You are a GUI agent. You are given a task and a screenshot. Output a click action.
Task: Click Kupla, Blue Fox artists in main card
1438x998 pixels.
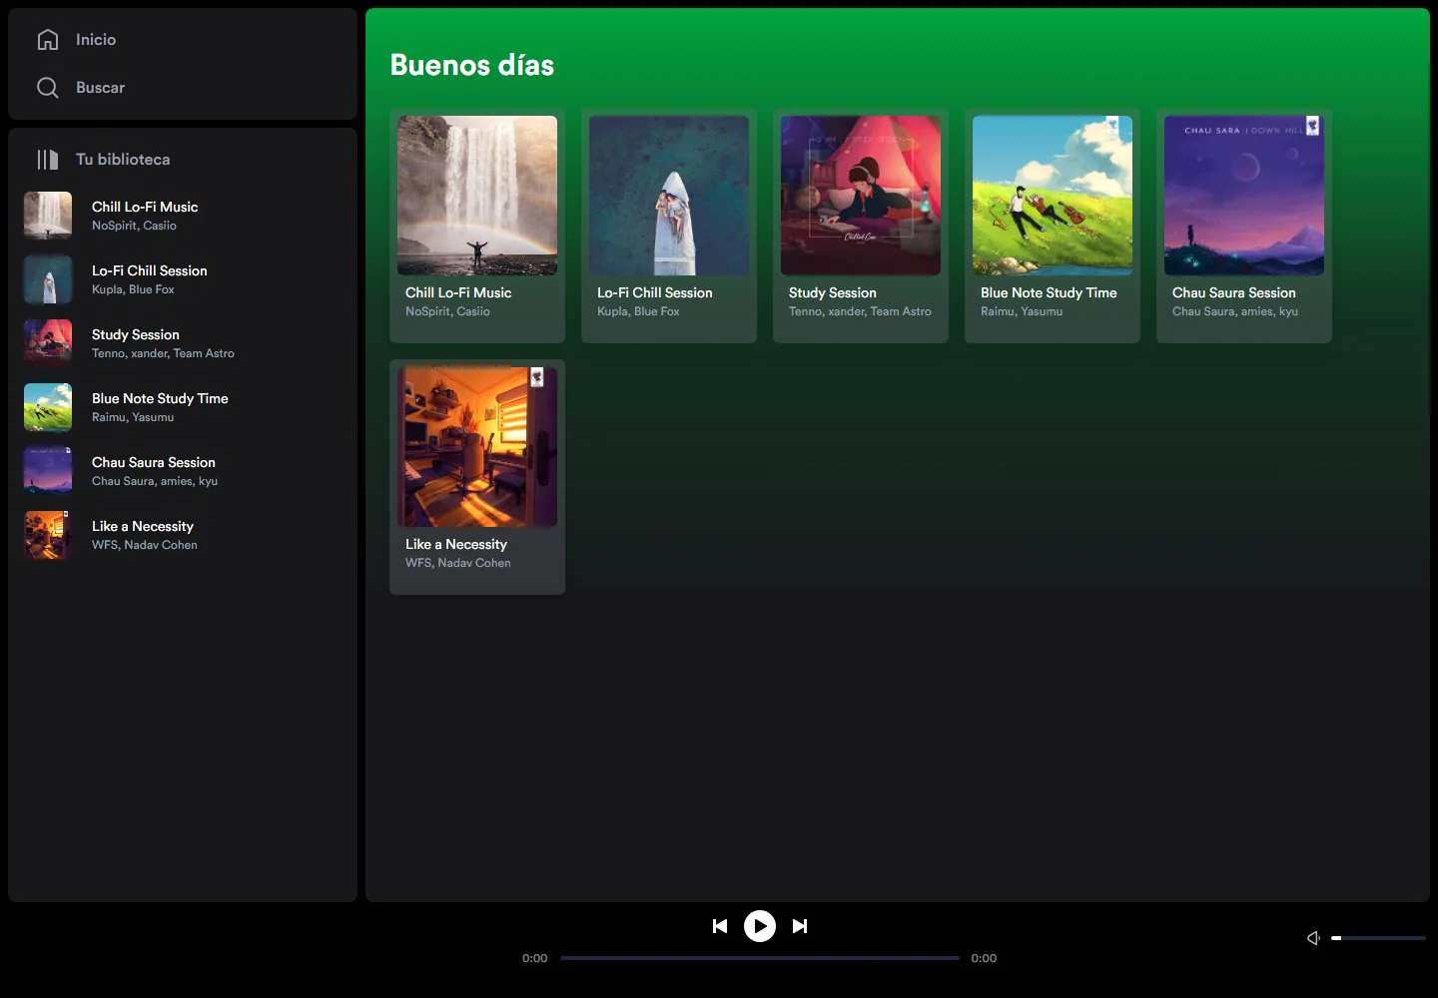click(638, 311)
